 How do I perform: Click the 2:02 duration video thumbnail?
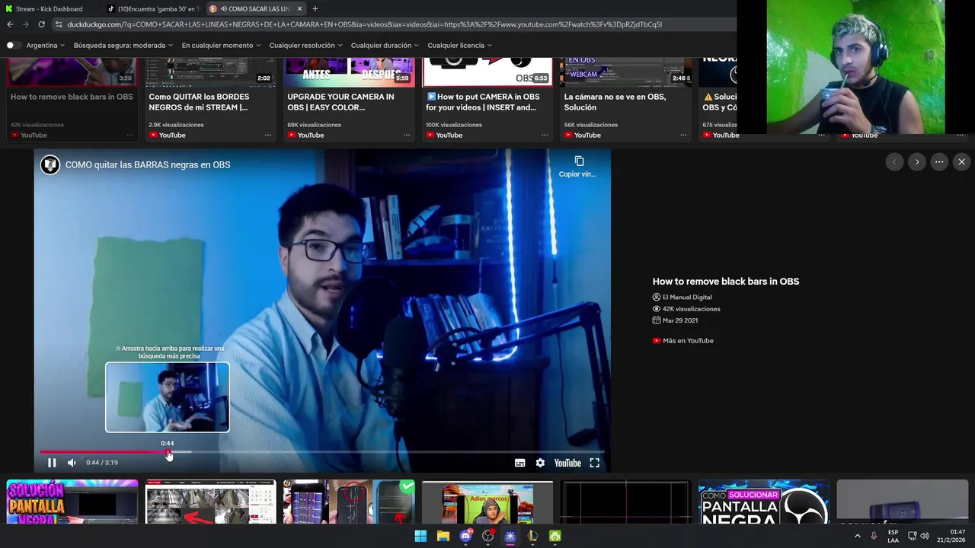click(211, 72)
